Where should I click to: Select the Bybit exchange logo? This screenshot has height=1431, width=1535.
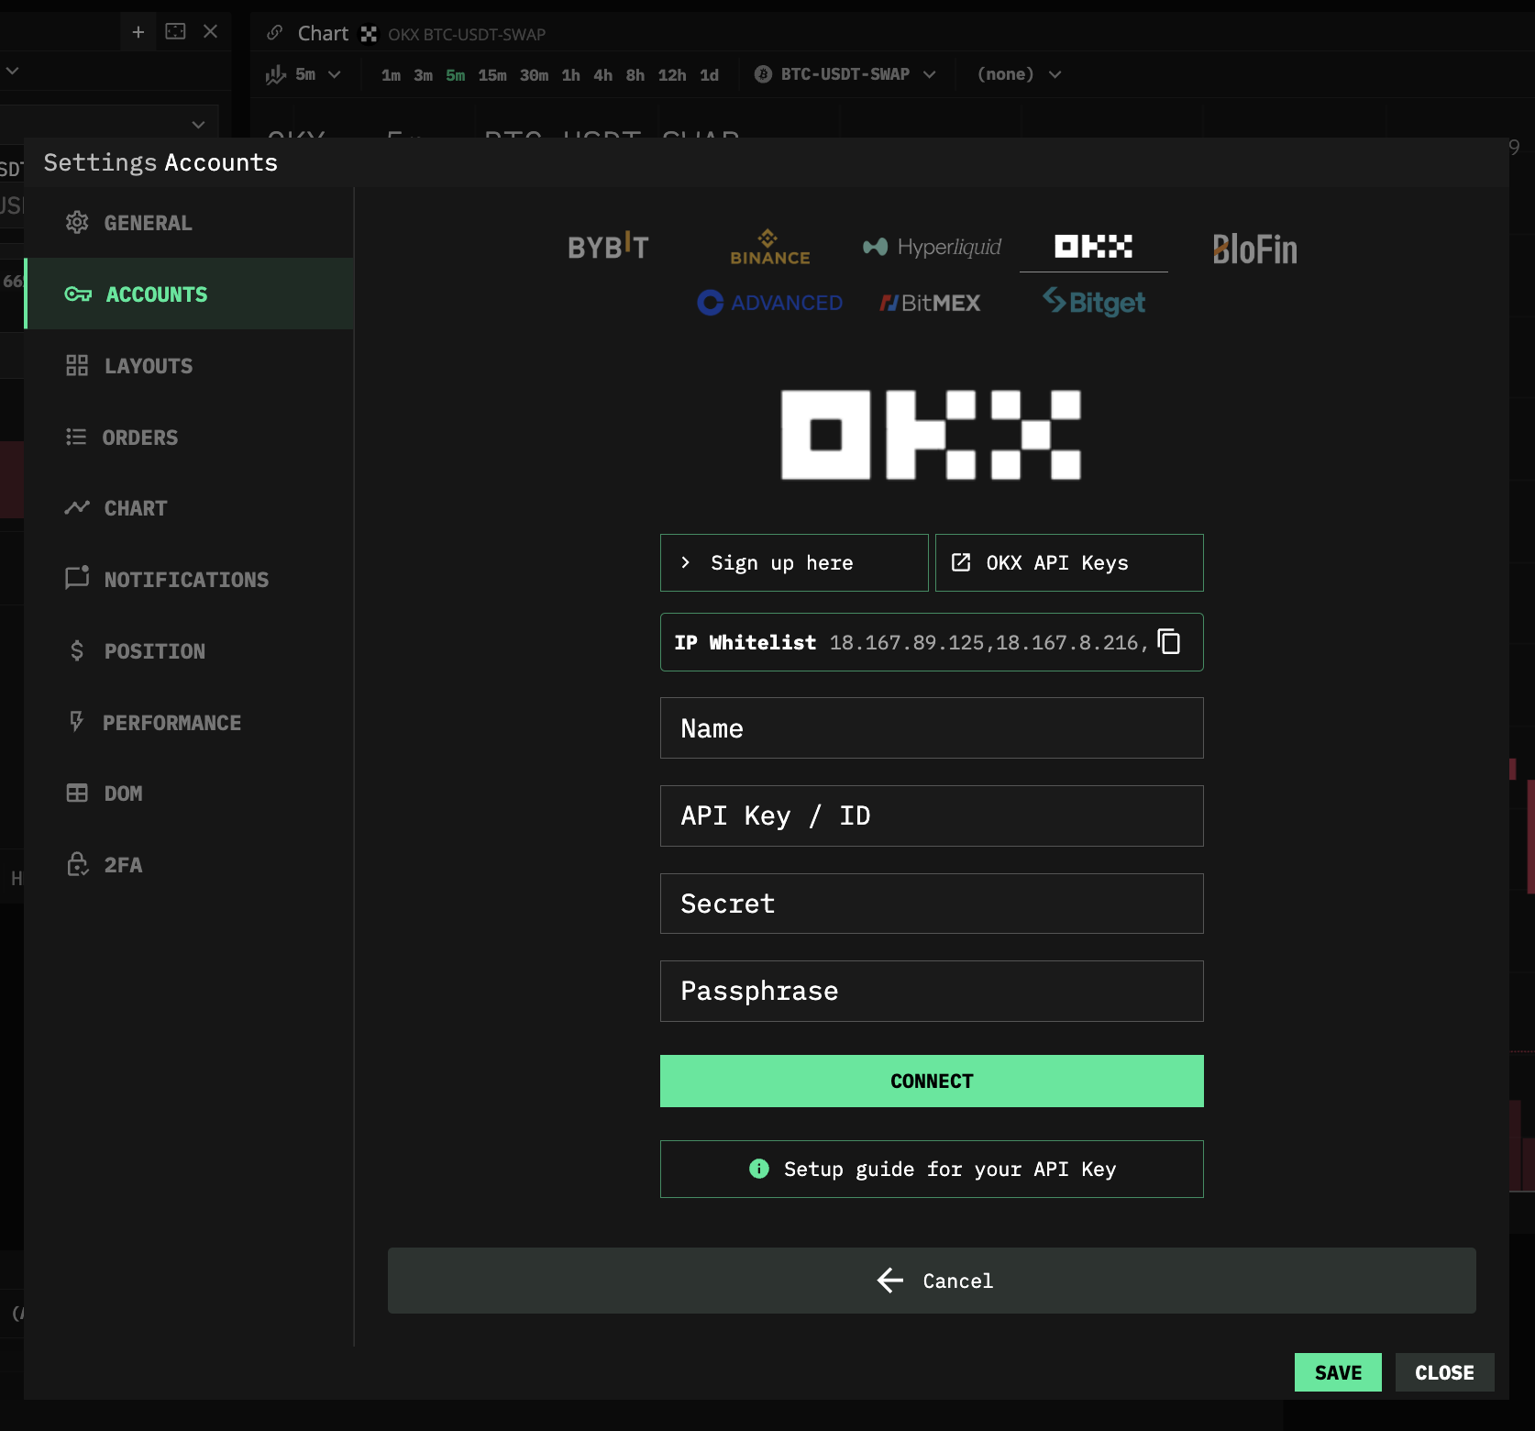pyautogui.click(x=608, y=247)
